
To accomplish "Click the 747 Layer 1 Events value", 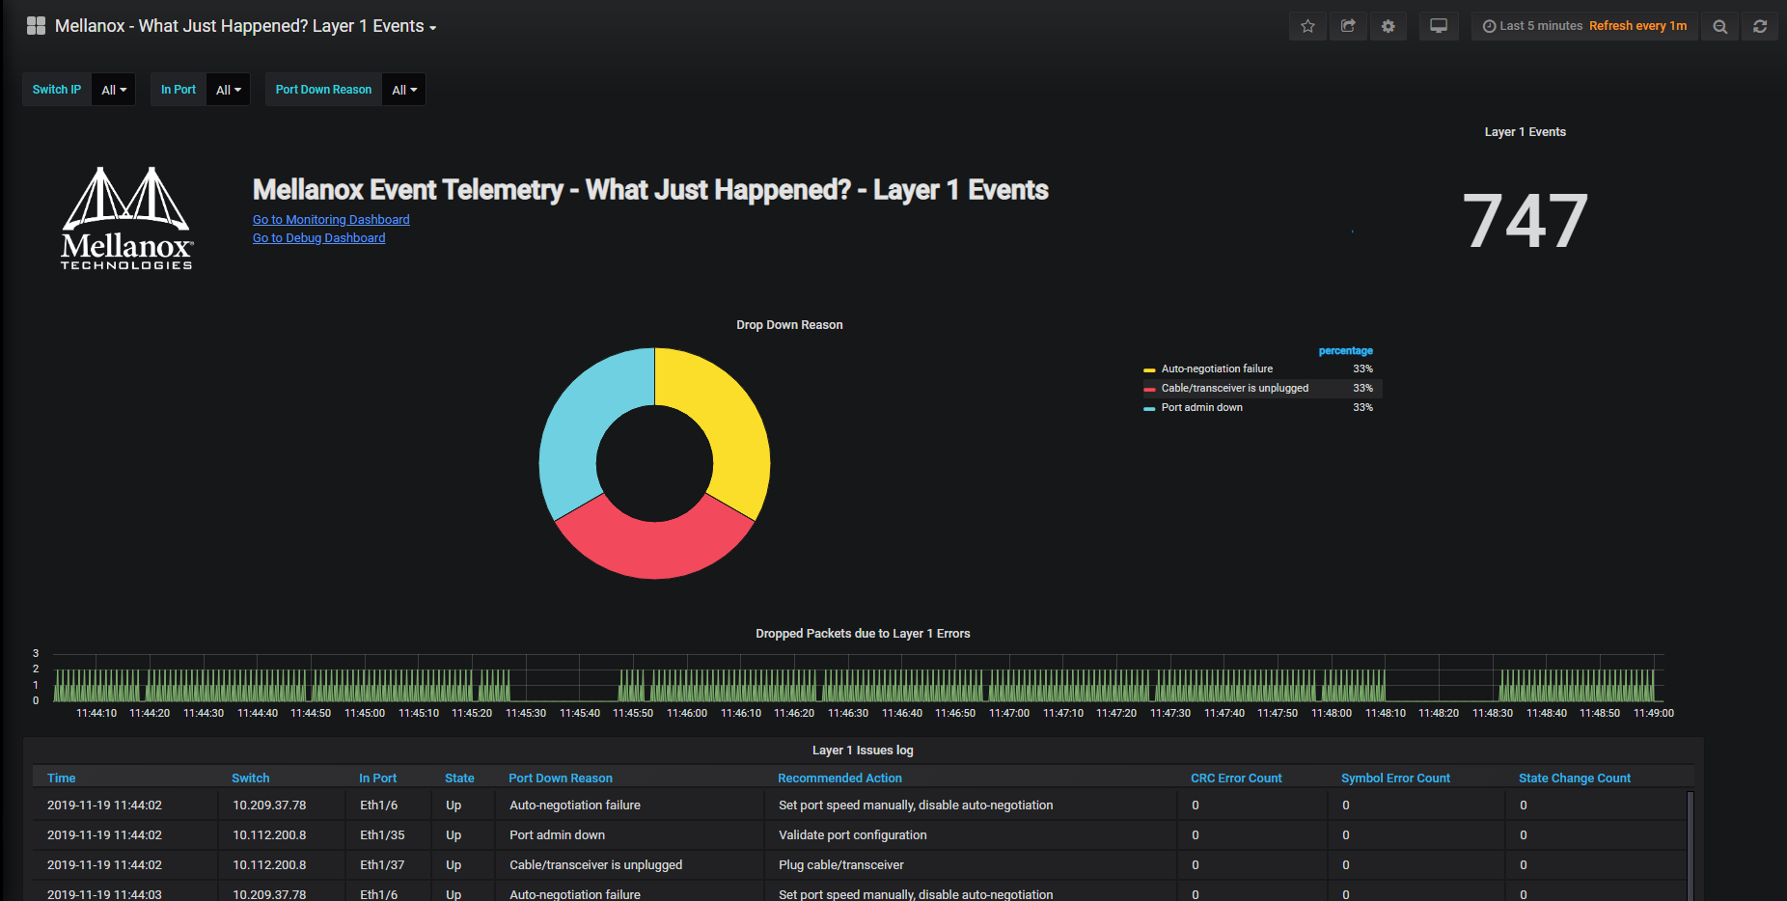I will (1525, 221).
